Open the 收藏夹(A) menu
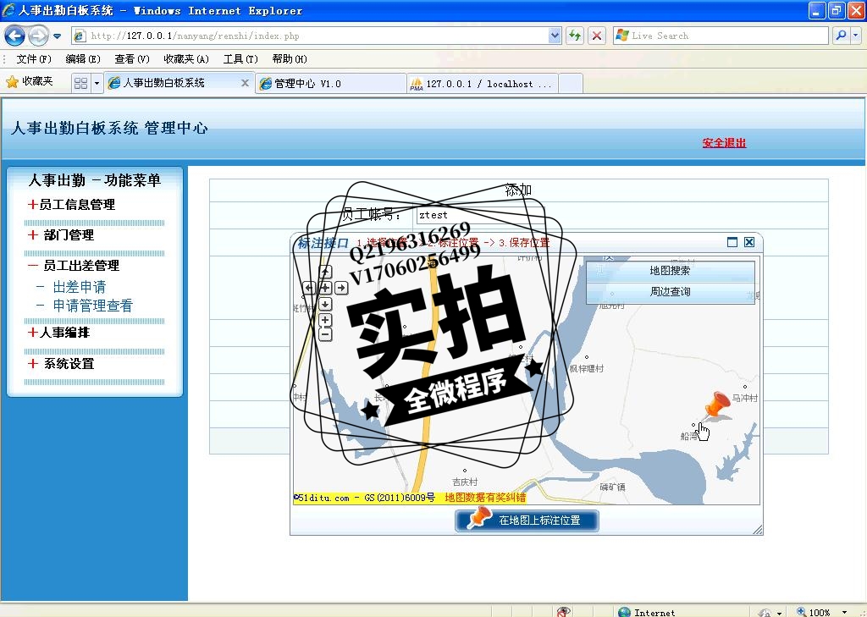The image size is (867, 617). tap(186, 58)
